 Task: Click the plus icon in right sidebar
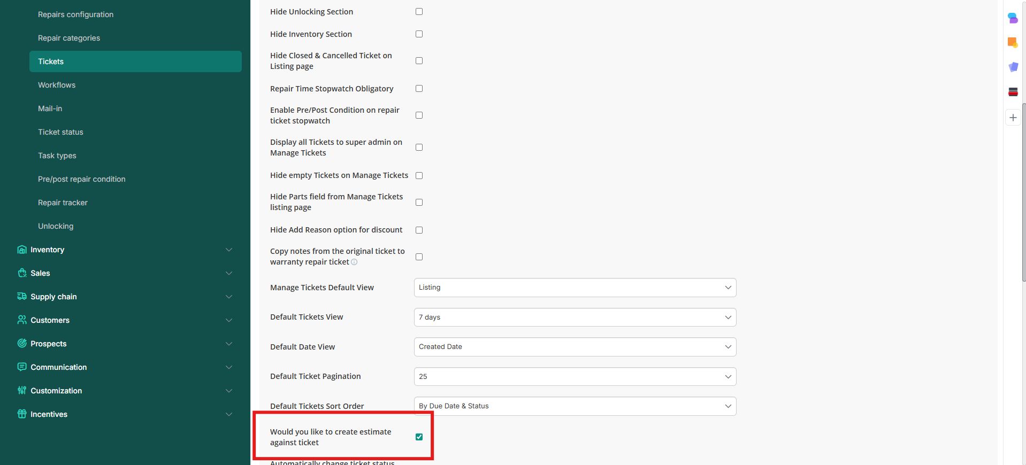pos(1013,118)
